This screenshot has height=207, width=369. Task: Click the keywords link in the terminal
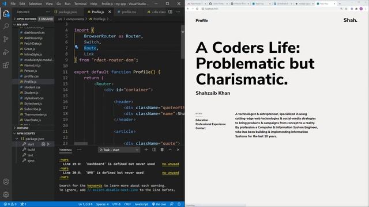click(95, 185)
